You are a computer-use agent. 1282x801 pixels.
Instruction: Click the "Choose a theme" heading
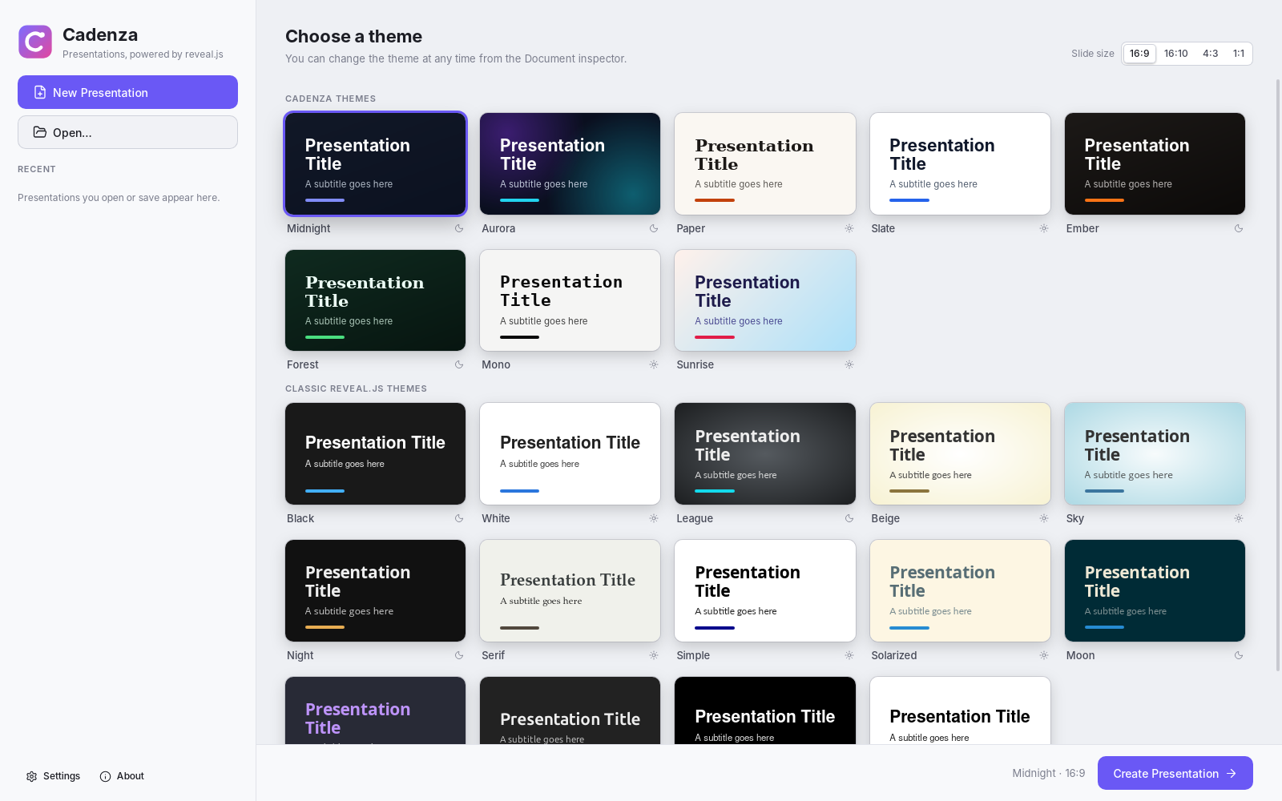[x=353, y=36]
